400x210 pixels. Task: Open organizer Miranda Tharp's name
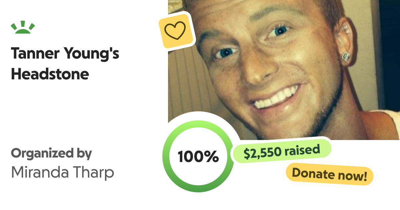click(x=63, y=172)
